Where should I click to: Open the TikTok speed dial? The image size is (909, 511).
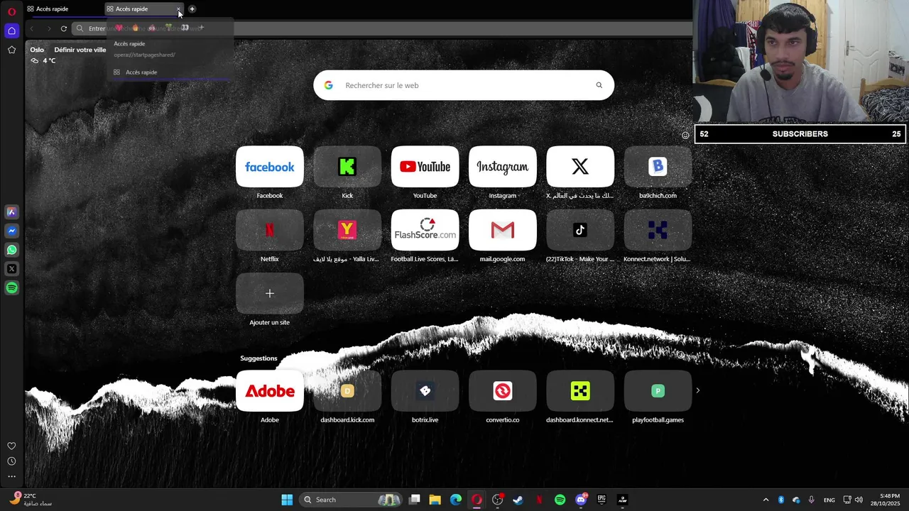click(580, 230)
